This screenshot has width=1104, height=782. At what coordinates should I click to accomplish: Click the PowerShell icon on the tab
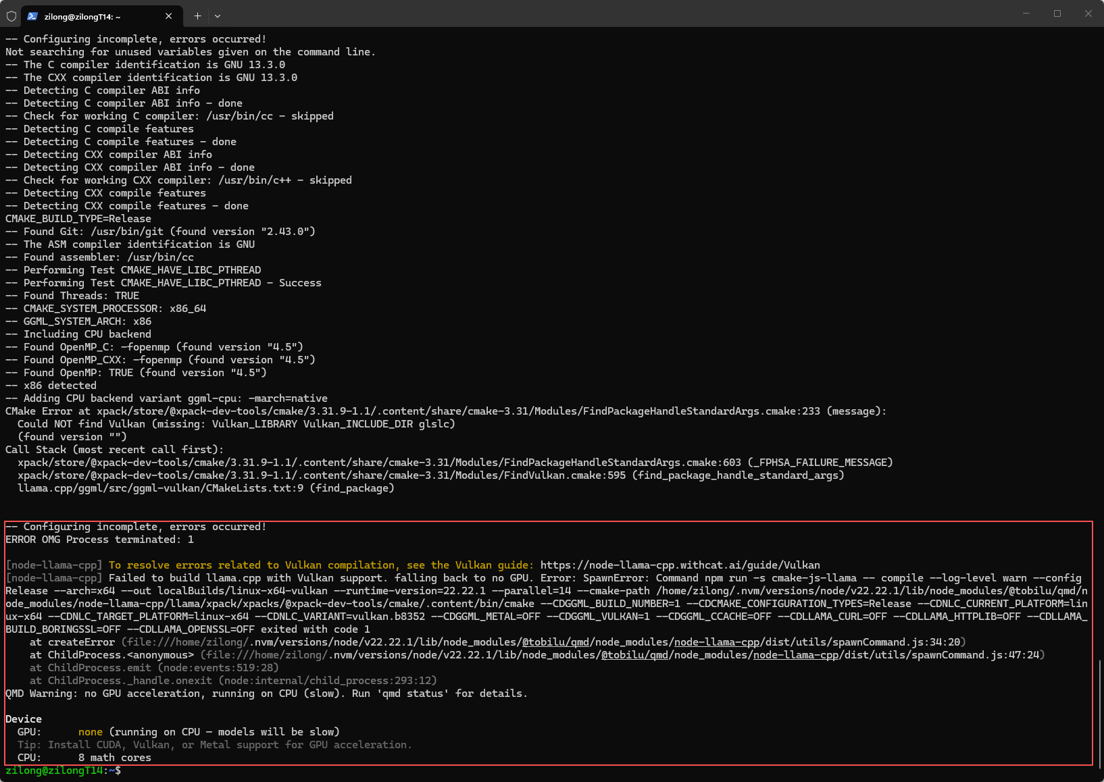coord(32,16)
